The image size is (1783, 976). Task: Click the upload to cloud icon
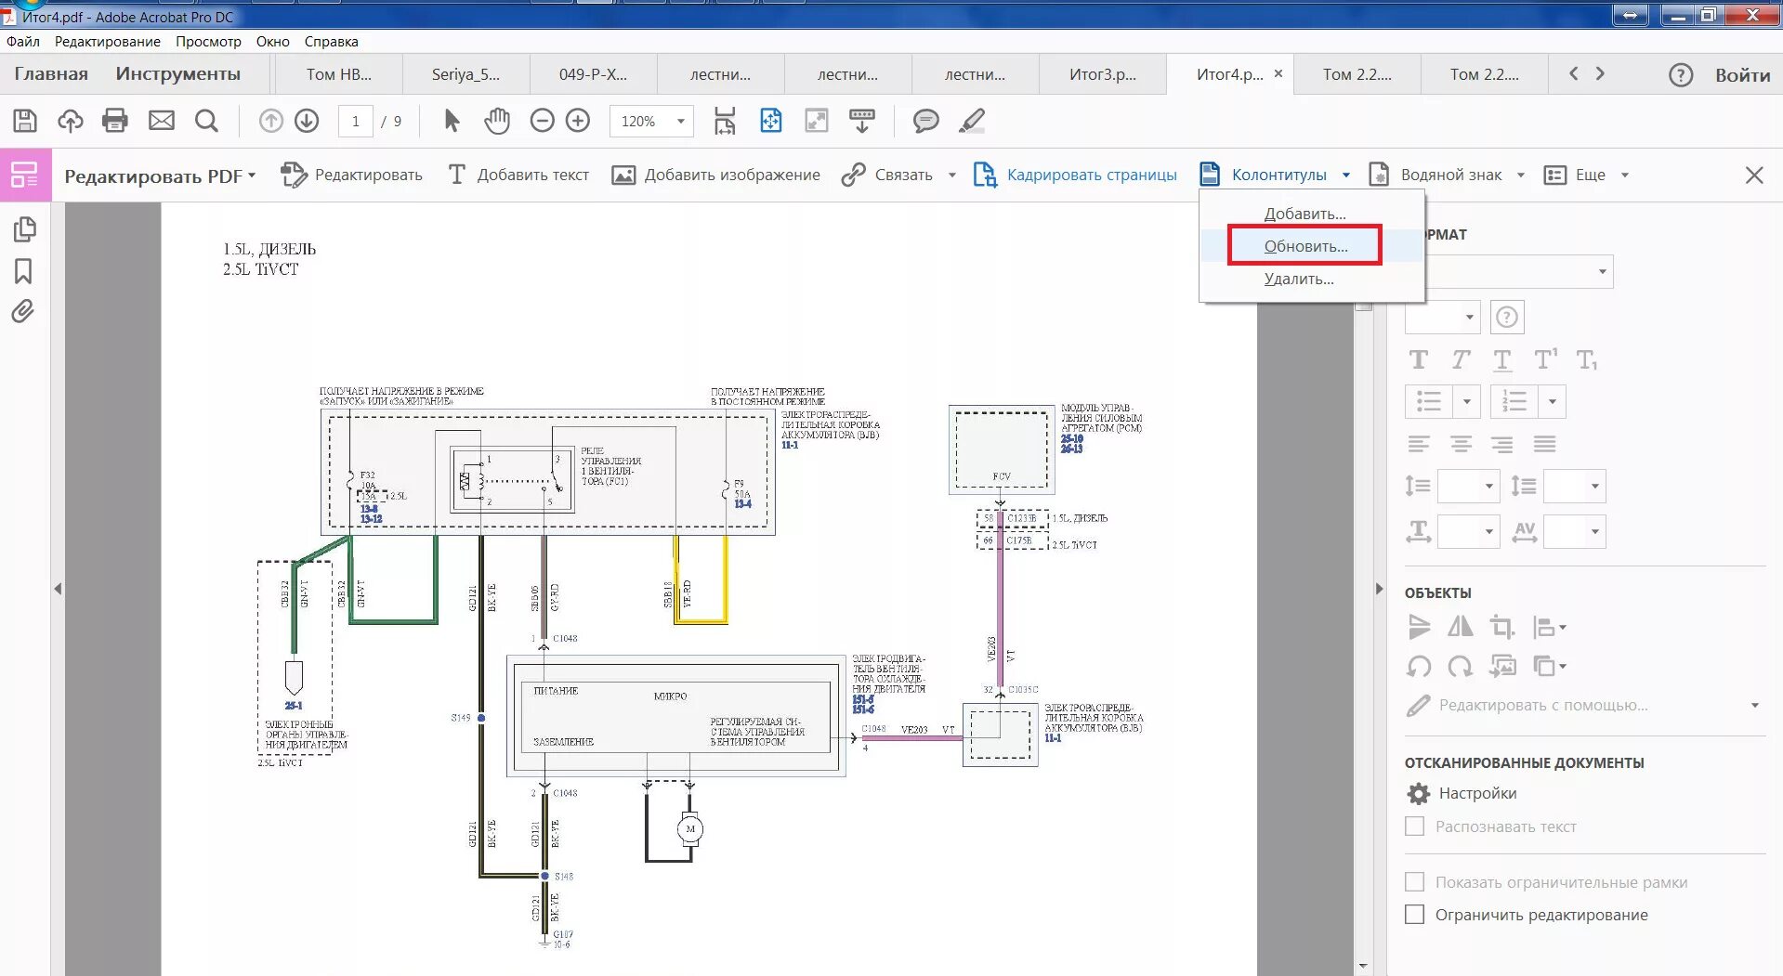pos(71,121)
